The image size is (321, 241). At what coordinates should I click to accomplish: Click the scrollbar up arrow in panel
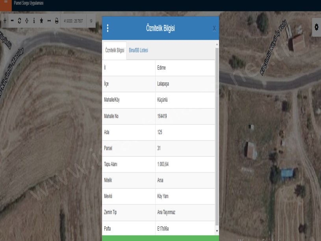[x=217, y=44]
